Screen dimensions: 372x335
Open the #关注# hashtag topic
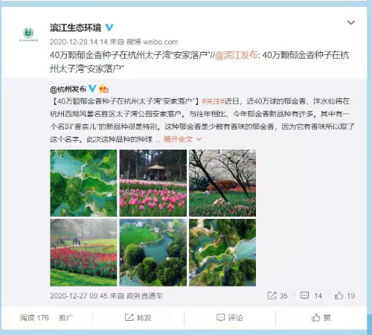(213, 101)
